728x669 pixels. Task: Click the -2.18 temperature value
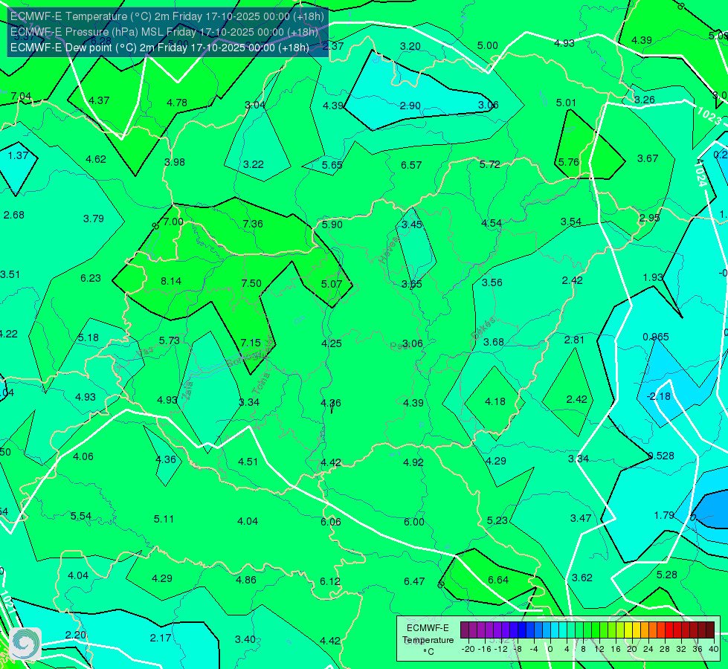click(x=658, y=396)
